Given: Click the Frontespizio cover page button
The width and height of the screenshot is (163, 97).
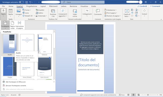Looking at the screenshot, I should click(x=5, y=25).
